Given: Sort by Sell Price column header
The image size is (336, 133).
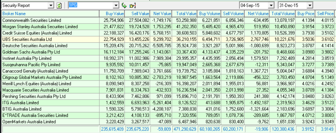Looking at the screenshot, I should 325,13.
